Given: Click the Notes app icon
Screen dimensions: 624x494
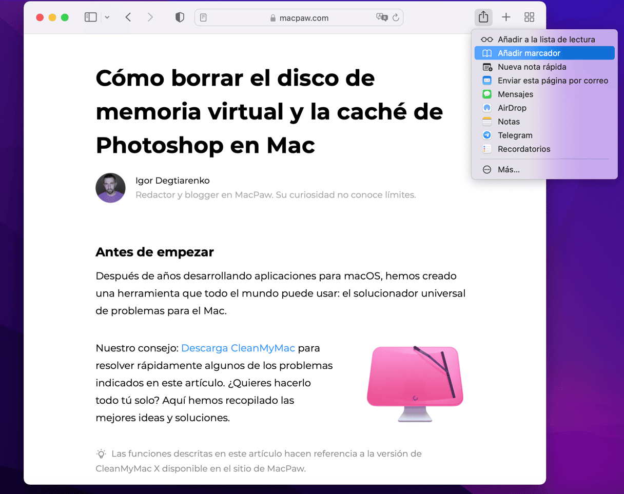Looking at the screenshot, I should click(487, 122).
